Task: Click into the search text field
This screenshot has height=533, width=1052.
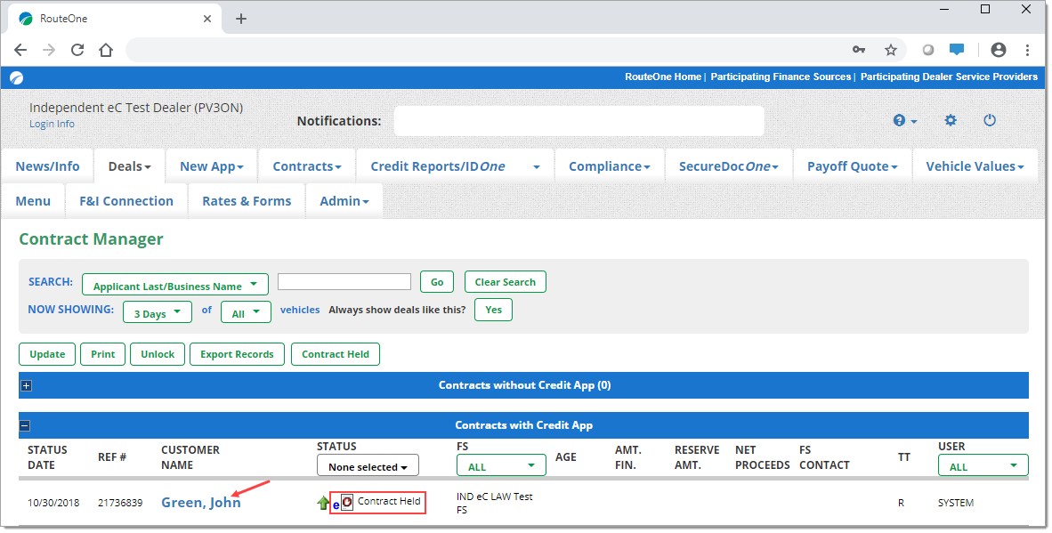Action: pyautogui.click(x=344, y=281)
